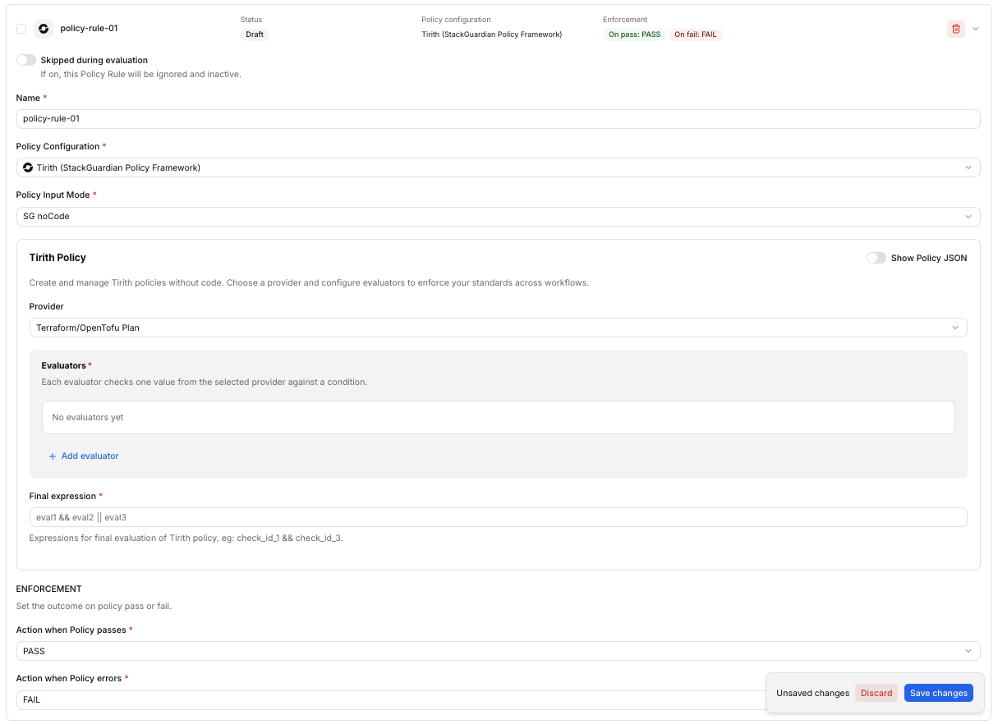Click the red trash delete icon

955,29
